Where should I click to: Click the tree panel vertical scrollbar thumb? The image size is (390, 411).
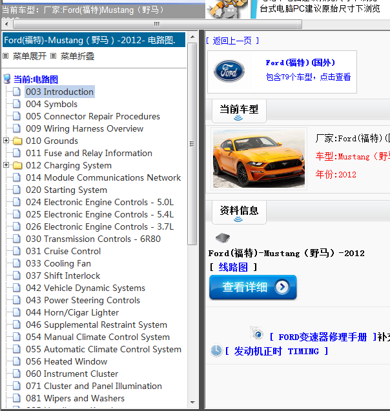pos(192,144)
